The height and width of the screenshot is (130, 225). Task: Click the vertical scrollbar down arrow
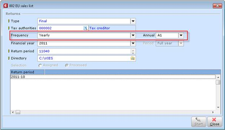(x=218, y=107)
